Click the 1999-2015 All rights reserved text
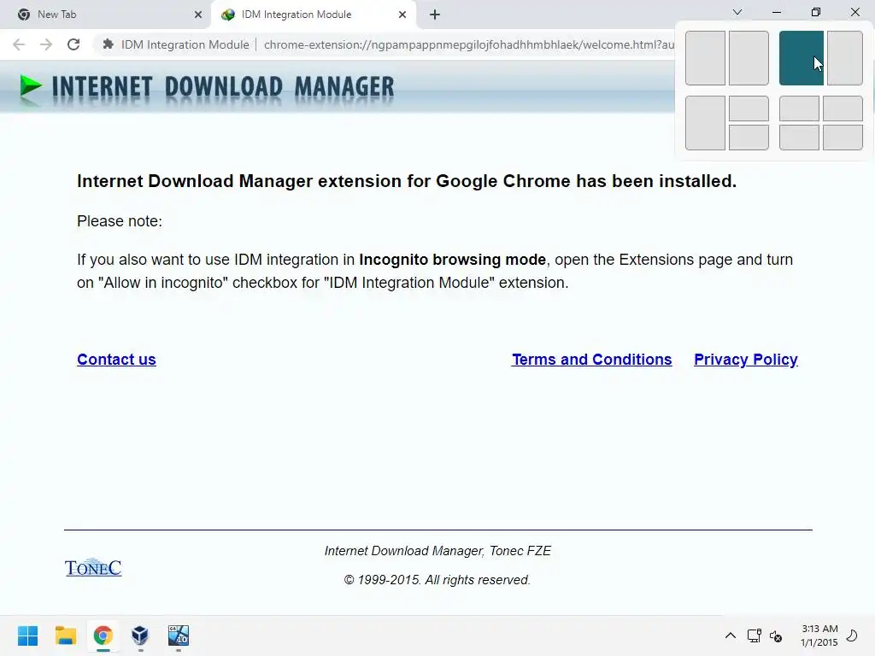 (437, 580)
